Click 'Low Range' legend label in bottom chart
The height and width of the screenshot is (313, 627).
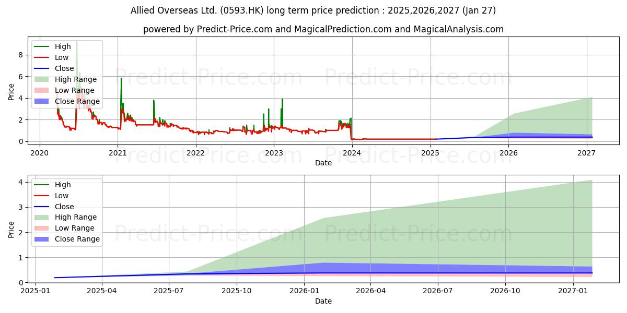click(75, 228)
